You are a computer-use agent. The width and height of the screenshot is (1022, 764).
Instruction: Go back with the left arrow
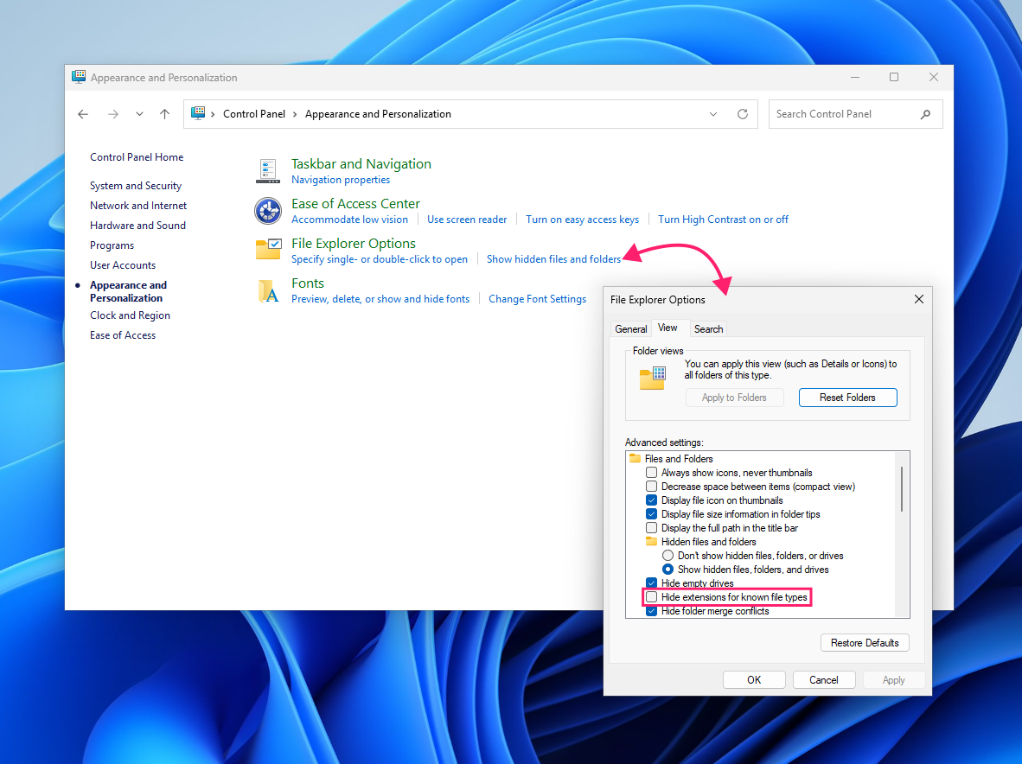point(83,114)
